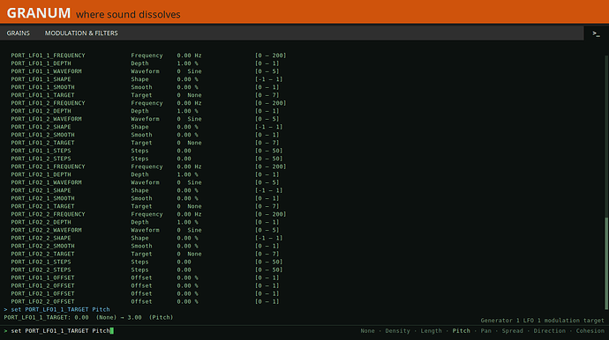The height and width of the screenshot is (340, 609).
Task: Select the PORT_LFO1_1_STEPS parameter name
Action: 41,151
